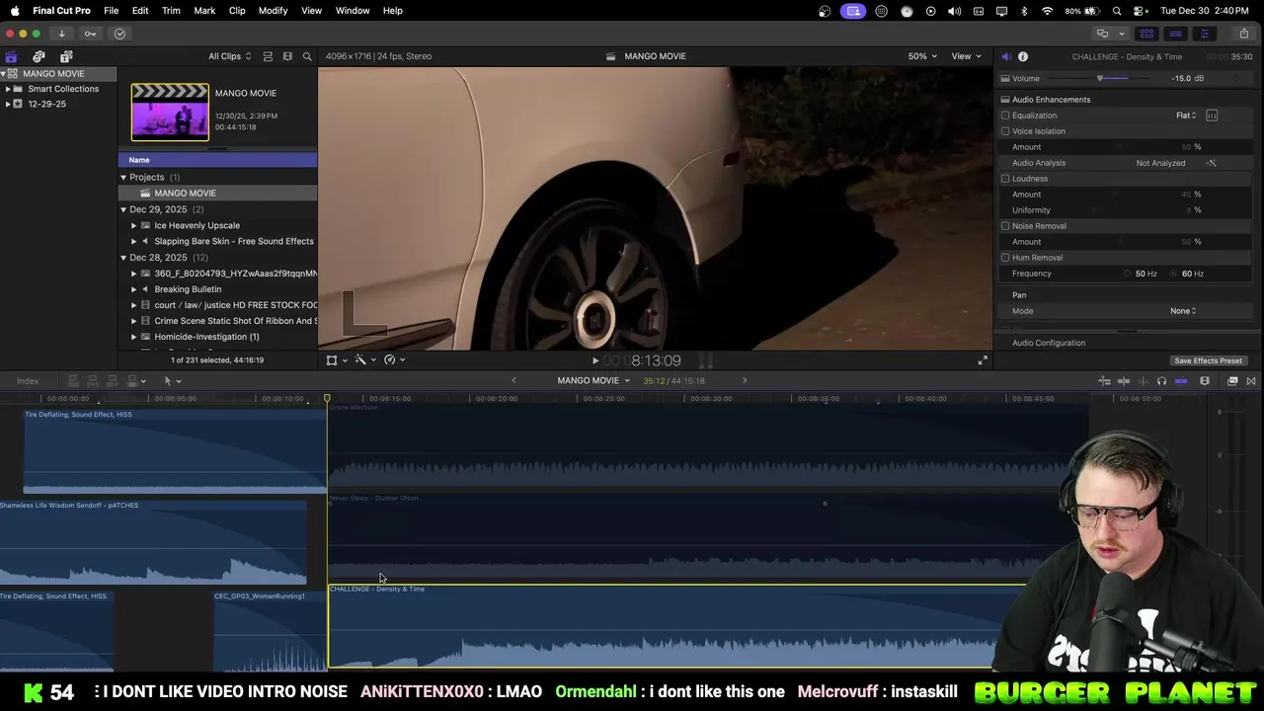
Task: Select the 50 Hz frequency radio button
Action: click(1128, 274)
